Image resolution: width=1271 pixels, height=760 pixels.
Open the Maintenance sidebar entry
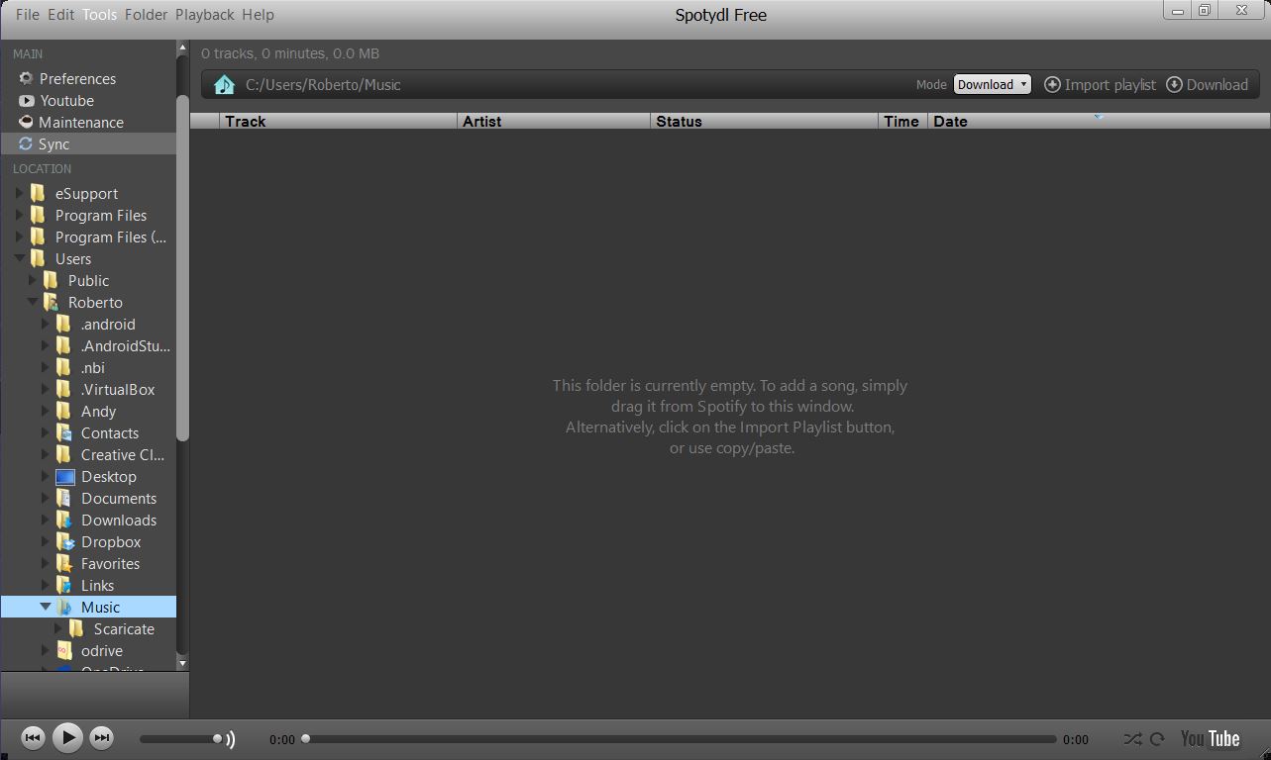pyautogui.click(x=71, y=122)
